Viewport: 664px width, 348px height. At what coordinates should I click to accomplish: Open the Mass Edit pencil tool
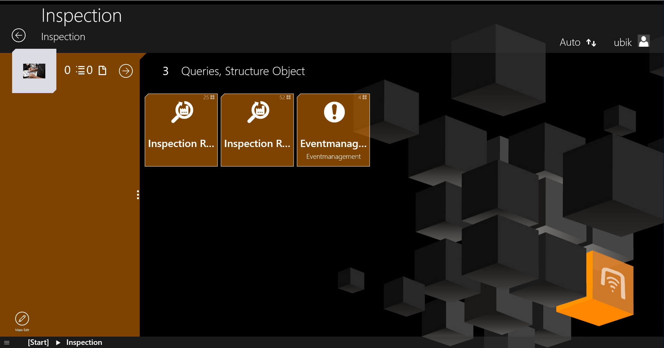tap(22, 319)
